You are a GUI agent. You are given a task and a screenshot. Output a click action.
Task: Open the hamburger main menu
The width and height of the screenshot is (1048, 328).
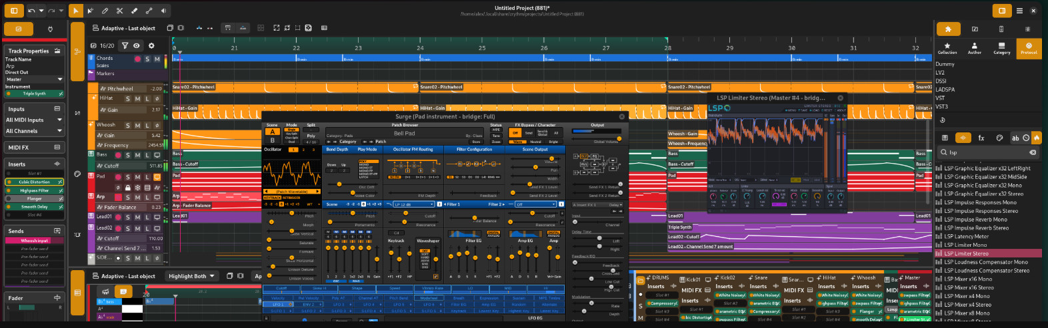(1019, 11)
